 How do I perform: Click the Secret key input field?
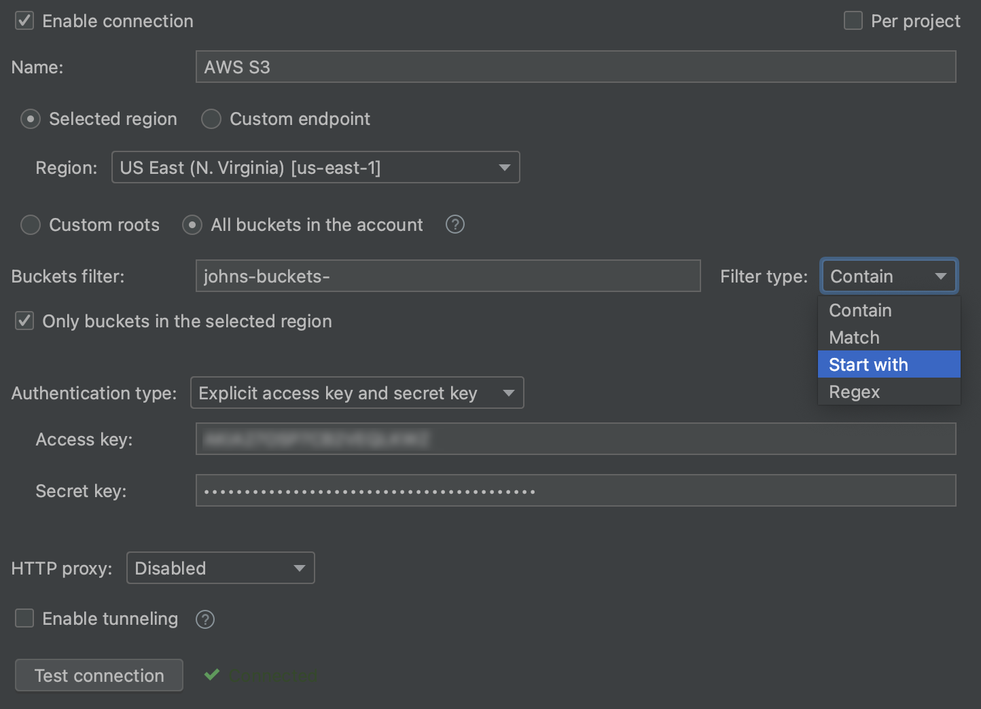575,490
